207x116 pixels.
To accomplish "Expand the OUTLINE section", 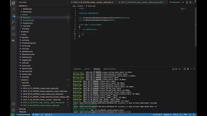I will tap(22, 109).
